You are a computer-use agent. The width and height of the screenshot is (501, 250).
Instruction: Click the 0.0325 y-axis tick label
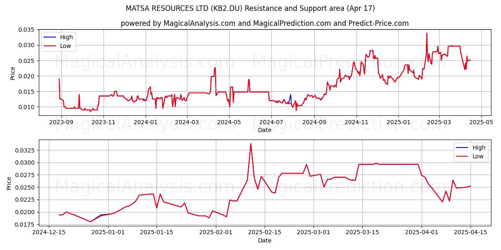(x=26, y=150)
